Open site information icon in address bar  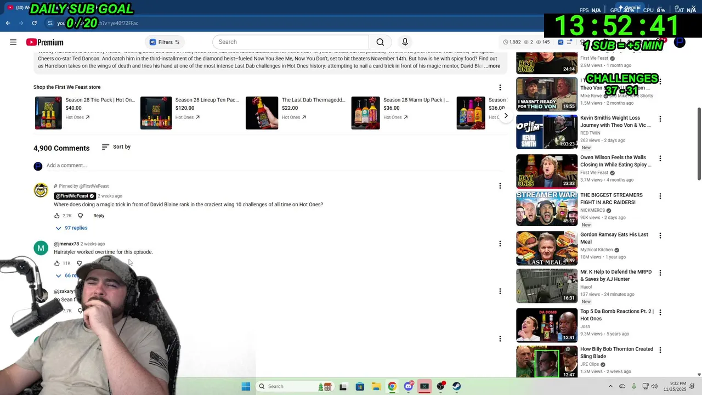pyautogui.click(x=50, y=23)
